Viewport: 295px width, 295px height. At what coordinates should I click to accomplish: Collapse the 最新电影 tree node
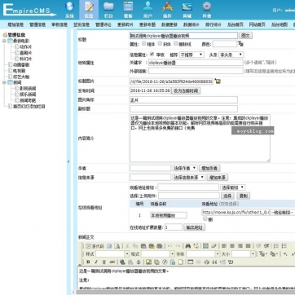(4, 41)
